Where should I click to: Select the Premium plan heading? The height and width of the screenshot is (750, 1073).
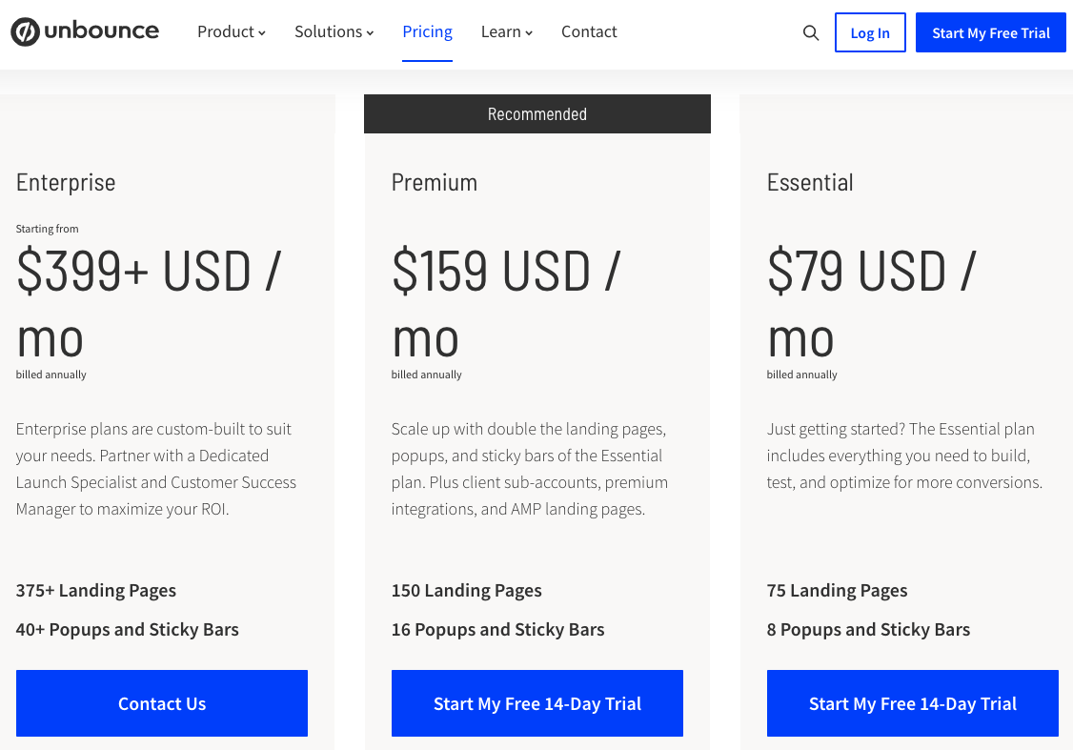(x=435, y=182)
